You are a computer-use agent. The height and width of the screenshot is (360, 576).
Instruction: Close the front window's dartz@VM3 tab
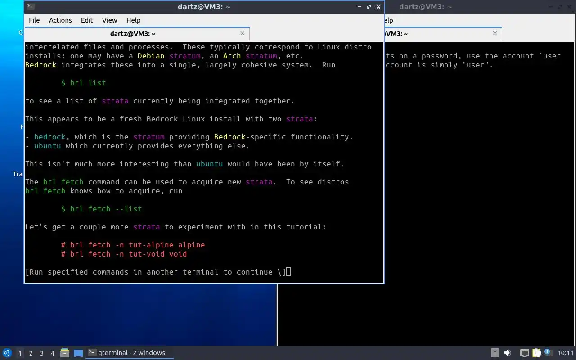[x=243, y=33]
